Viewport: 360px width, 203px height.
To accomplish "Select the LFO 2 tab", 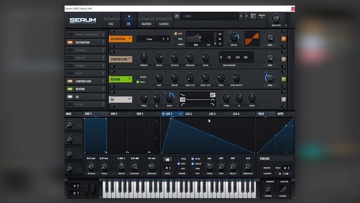I will [188, 114].
